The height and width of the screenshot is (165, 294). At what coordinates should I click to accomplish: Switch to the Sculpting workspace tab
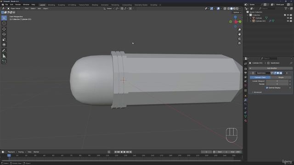tap(61, 5)
